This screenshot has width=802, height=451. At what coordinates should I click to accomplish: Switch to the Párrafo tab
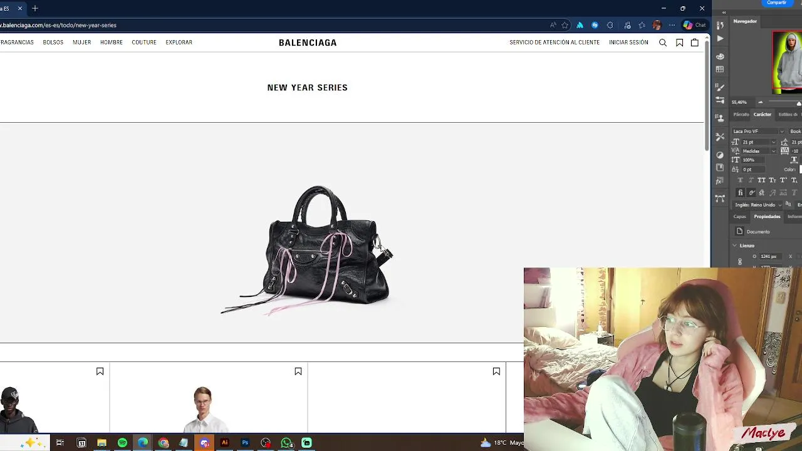[x=741, y=115]
